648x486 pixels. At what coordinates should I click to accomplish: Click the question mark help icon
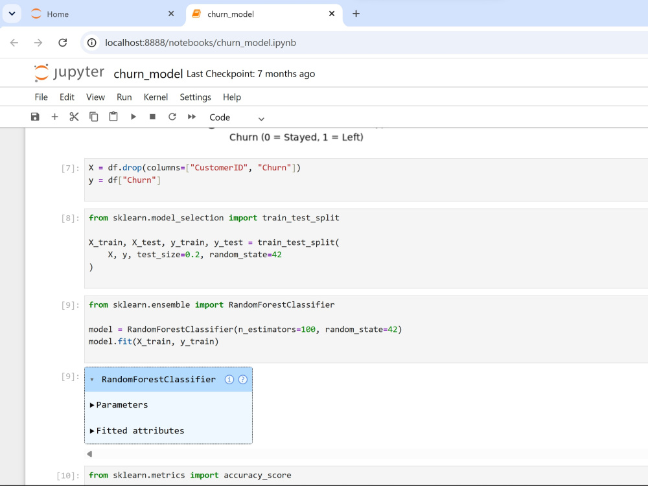[243, 379]
